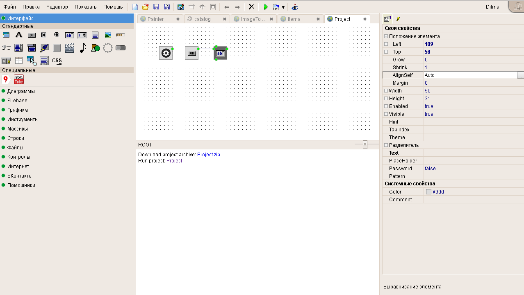Click the black X delete toolbar icon
524x295 pixels.
(x=251, y=7)
